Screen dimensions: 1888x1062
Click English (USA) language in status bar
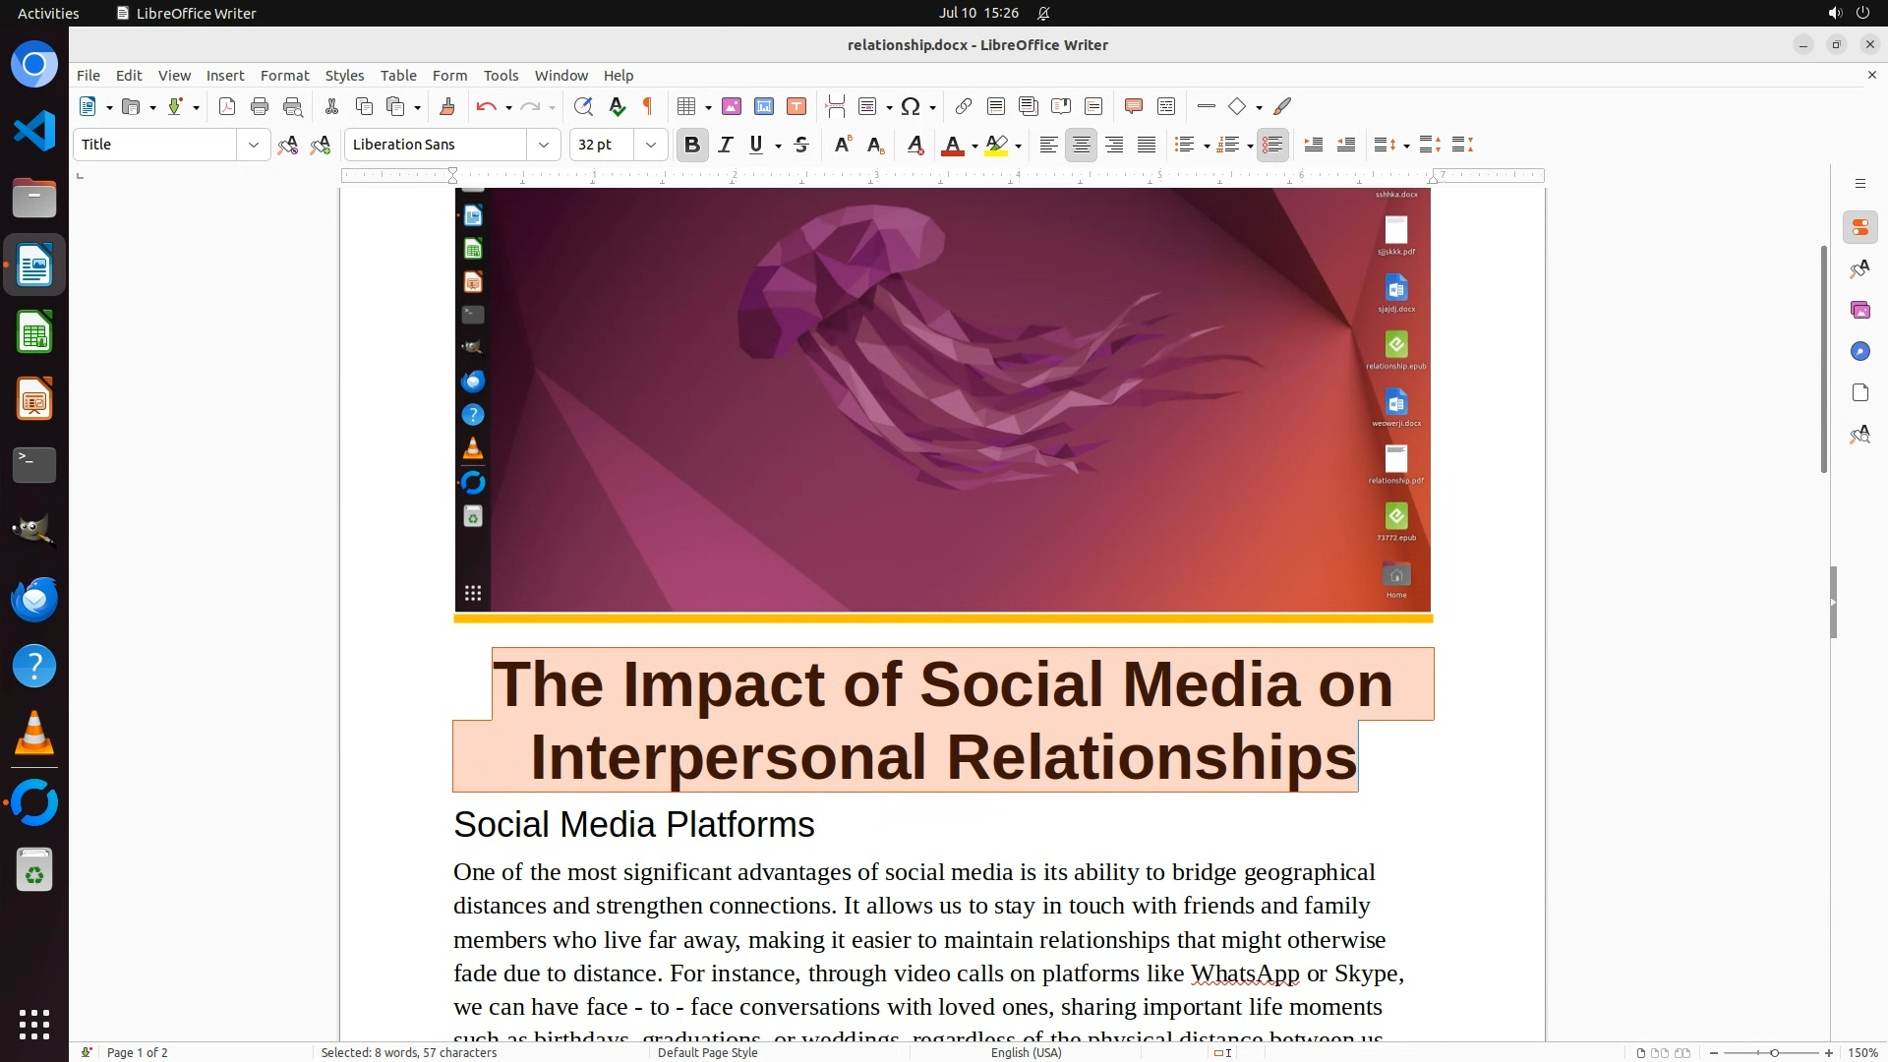[x=1026, y=1052]
